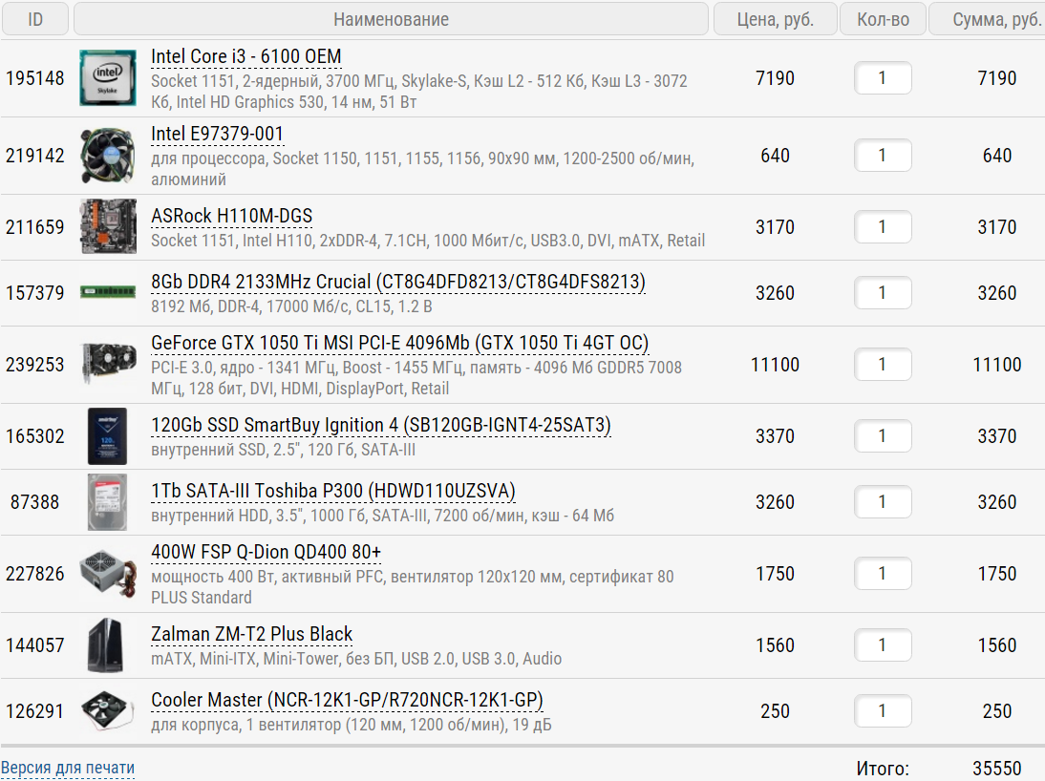The height and width of the screenshot is (781, 1045).
Task: Open the 8Gb DDR4 2133MHz Crucial link
Action: point(398,282)
